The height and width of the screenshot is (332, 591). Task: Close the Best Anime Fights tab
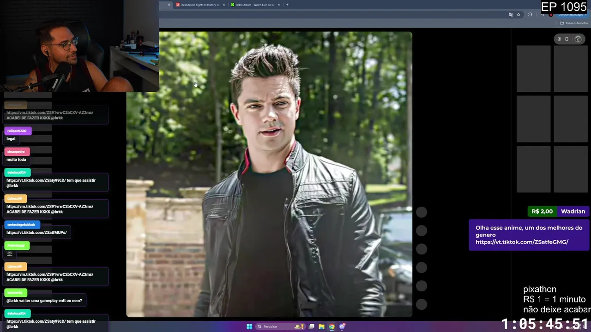pos(224,5)
